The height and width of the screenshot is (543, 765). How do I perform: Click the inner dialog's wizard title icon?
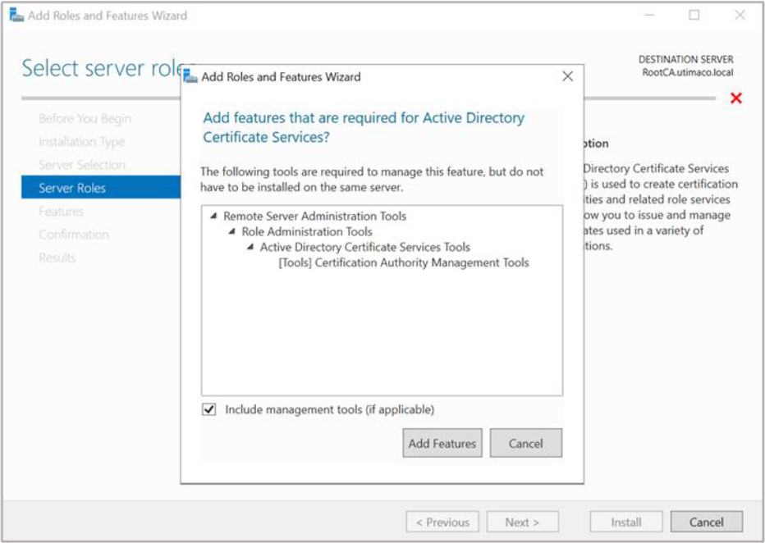(x=190, y=76)
